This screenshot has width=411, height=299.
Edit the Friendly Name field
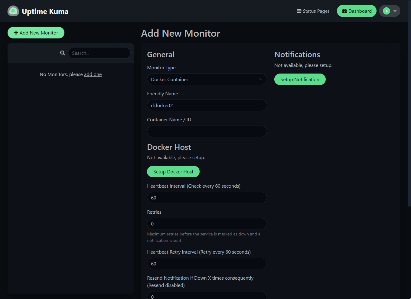[207, 105]
